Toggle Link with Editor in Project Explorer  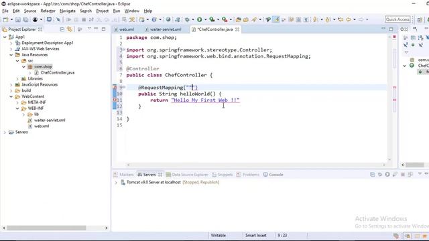[x=70, y=29]
